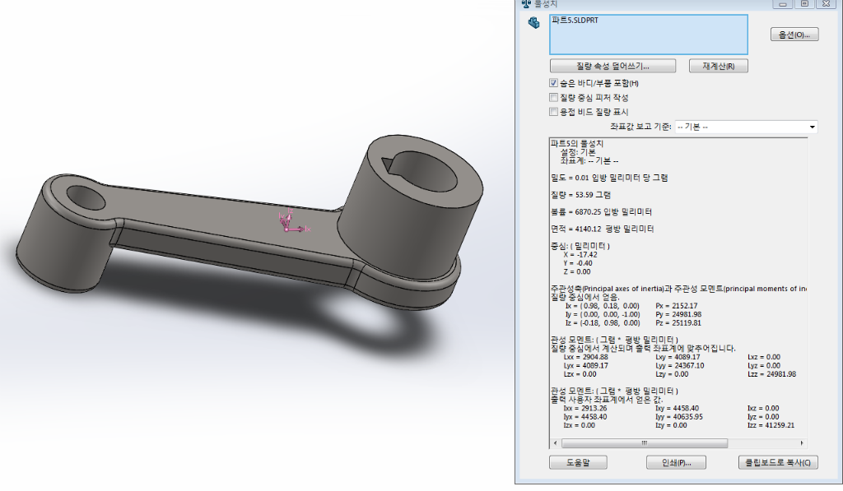Enable 용접 비드 질량 표시 checkbox
Viewport: 843px width, 491px height.
[x=553, y=111]
